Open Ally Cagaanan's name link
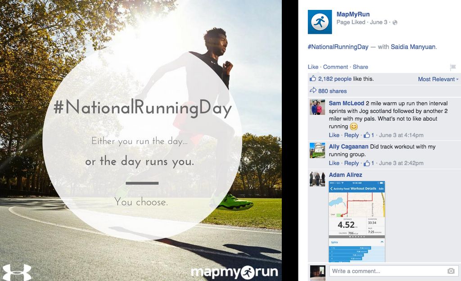461x281 pixels. 348,146
